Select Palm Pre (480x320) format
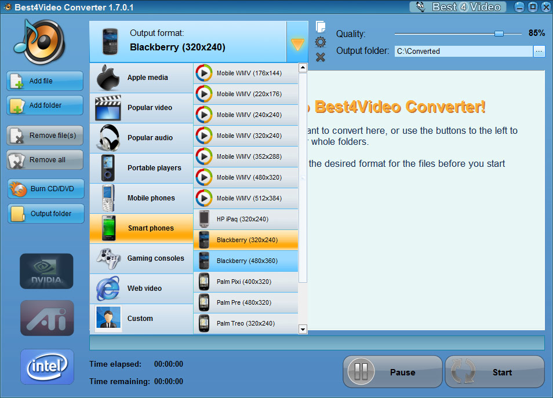This screenshot has height=398, width=553. pyautogui.click(x=246, y=302)
